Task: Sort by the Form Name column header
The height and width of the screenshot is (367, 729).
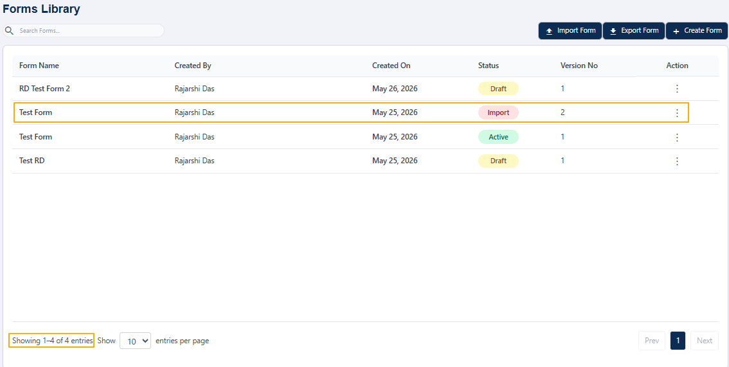Action: tap(39, 66)
